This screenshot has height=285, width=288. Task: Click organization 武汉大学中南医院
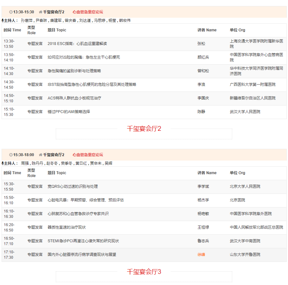(245, 241)
